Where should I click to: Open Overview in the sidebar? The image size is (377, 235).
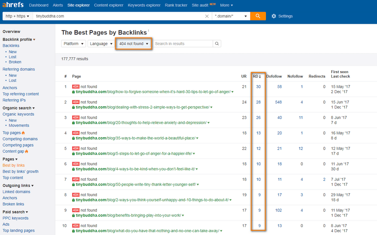pos(11,32)
